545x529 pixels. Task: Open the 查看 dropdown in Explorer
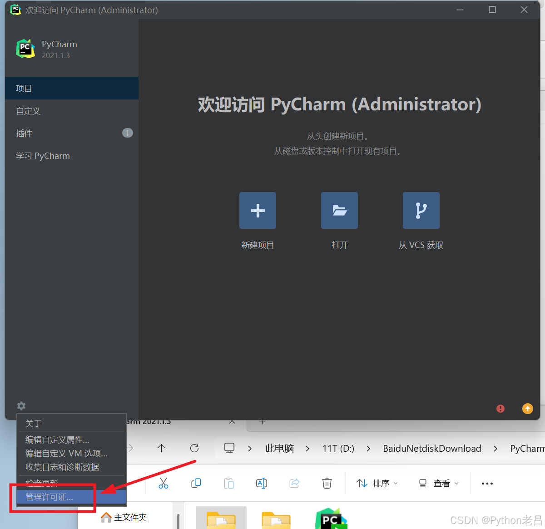click(439, 483)
